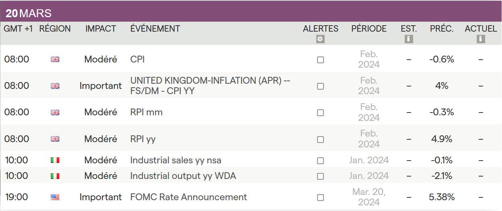Select the RPI mm event row

[x=147, y=113]
